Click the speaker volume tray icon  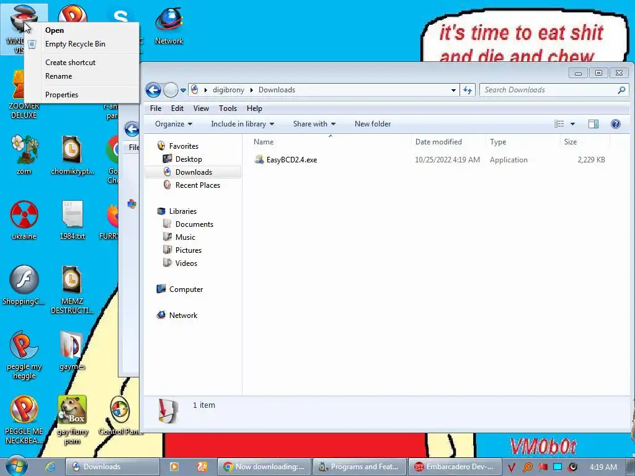[x=572, y=467]
